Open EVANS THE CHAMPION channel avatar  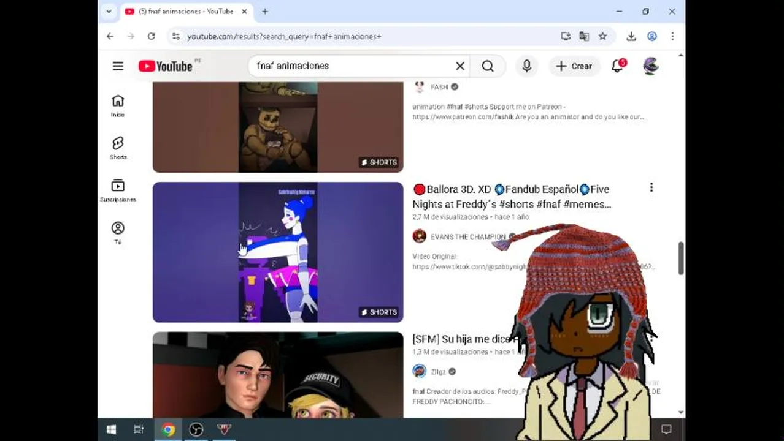(x=420, y=236)
